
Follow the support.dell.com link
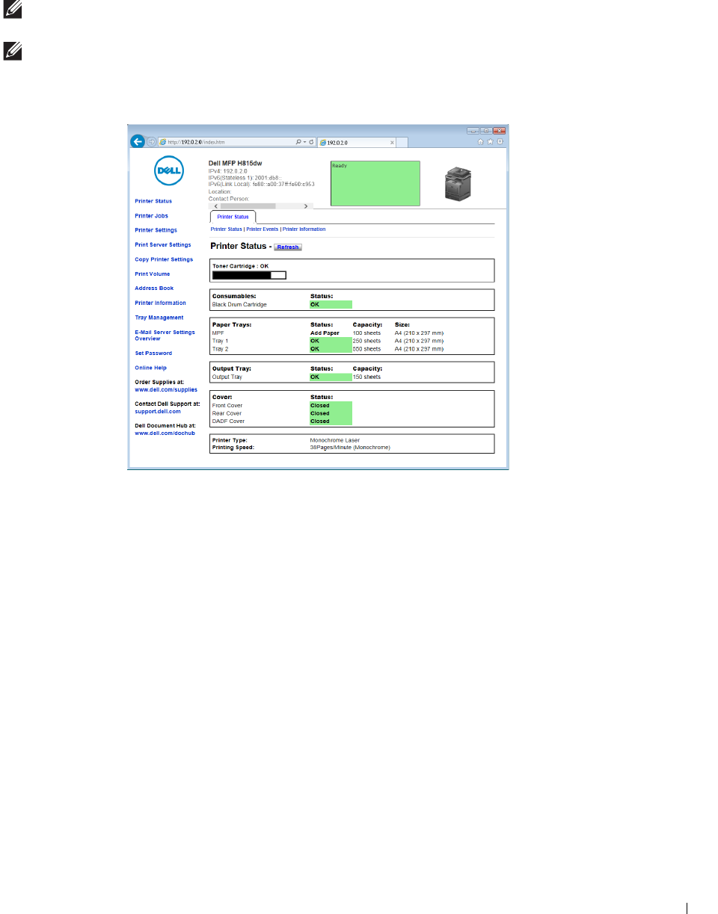(x=158, y=411)
